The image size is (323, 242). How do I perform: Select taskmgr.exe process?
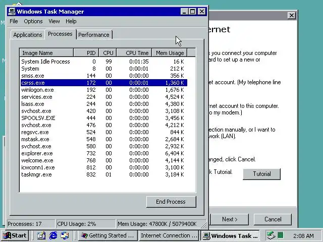103,174
